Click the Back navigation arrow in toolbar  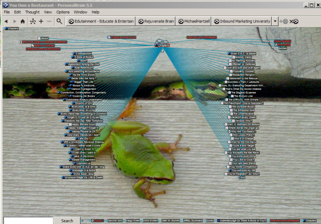(6, 21)
